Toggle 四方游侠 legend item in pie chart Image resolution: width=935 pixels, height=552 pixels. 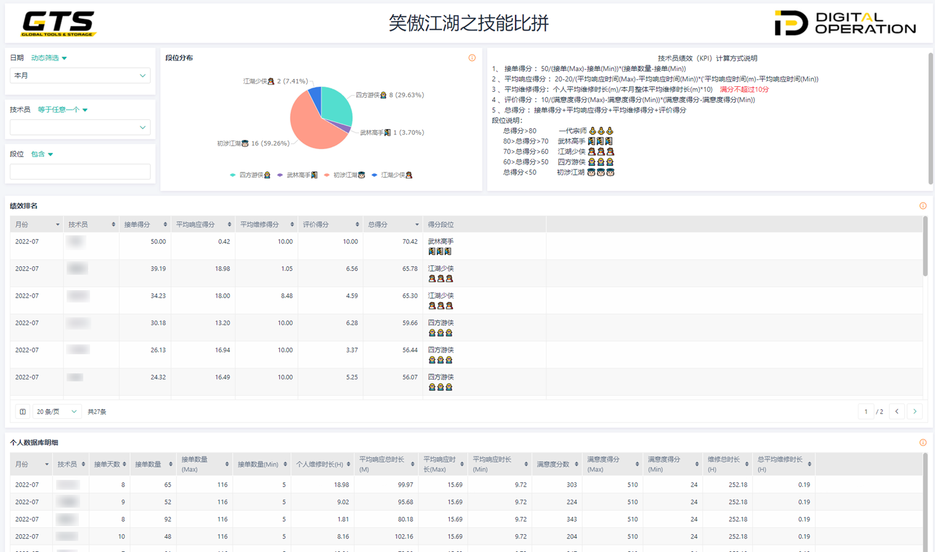[x=250, y=175]
